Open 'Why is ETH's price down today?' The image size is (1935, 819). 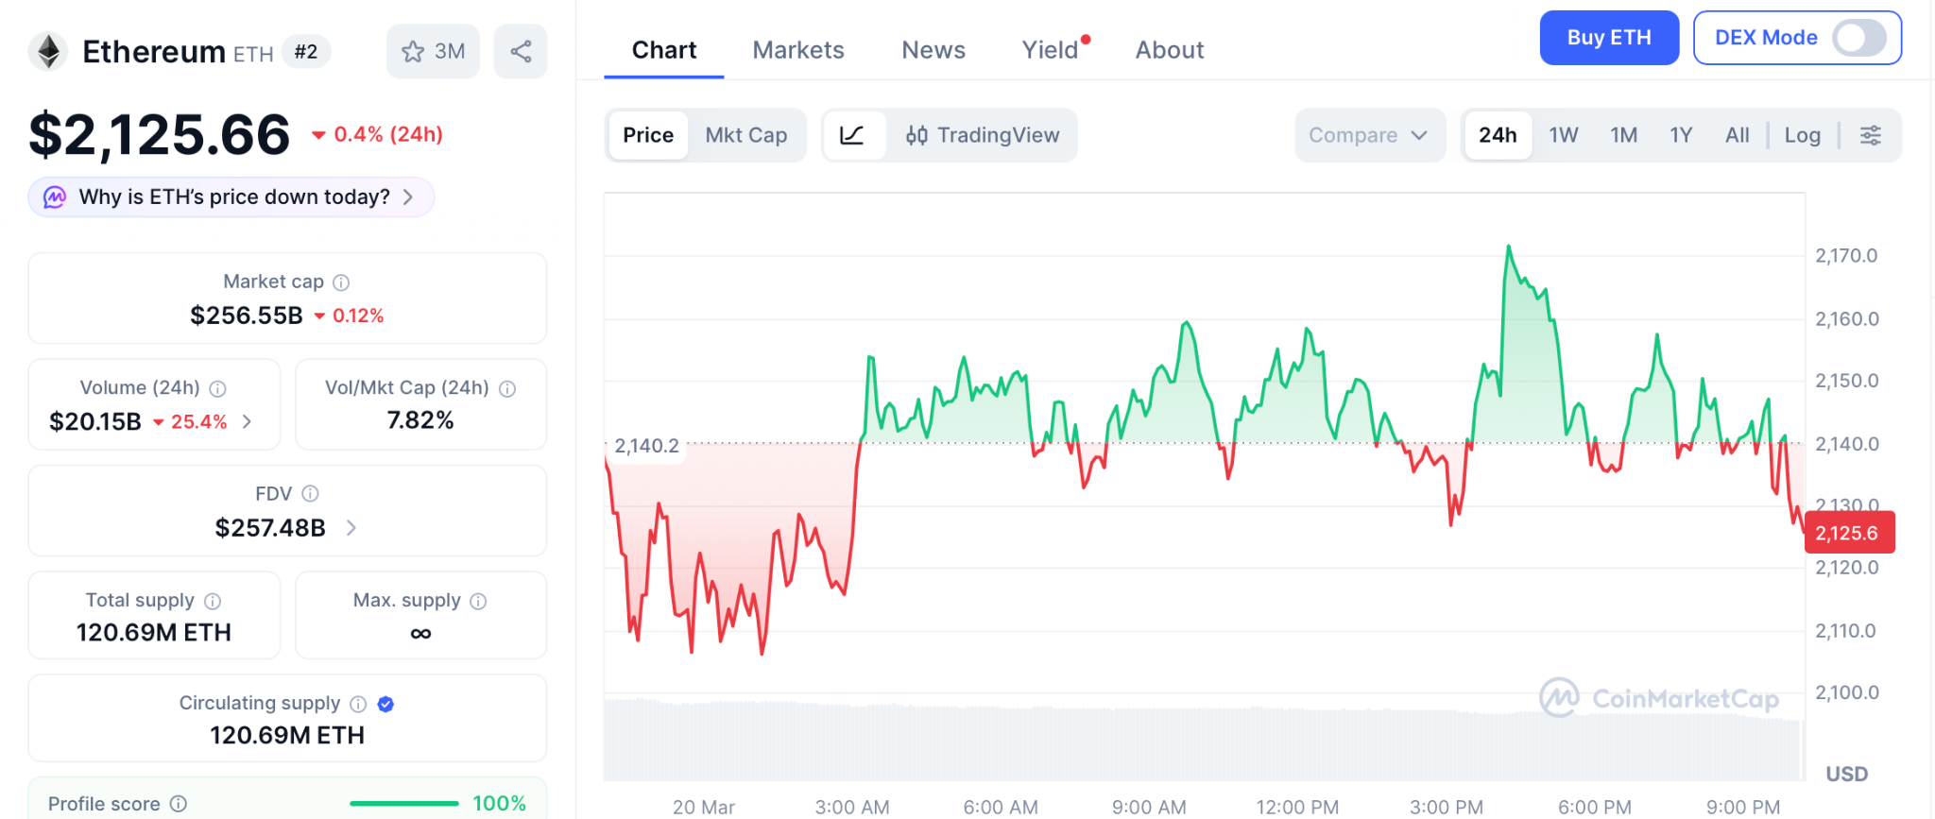point(232,196)
